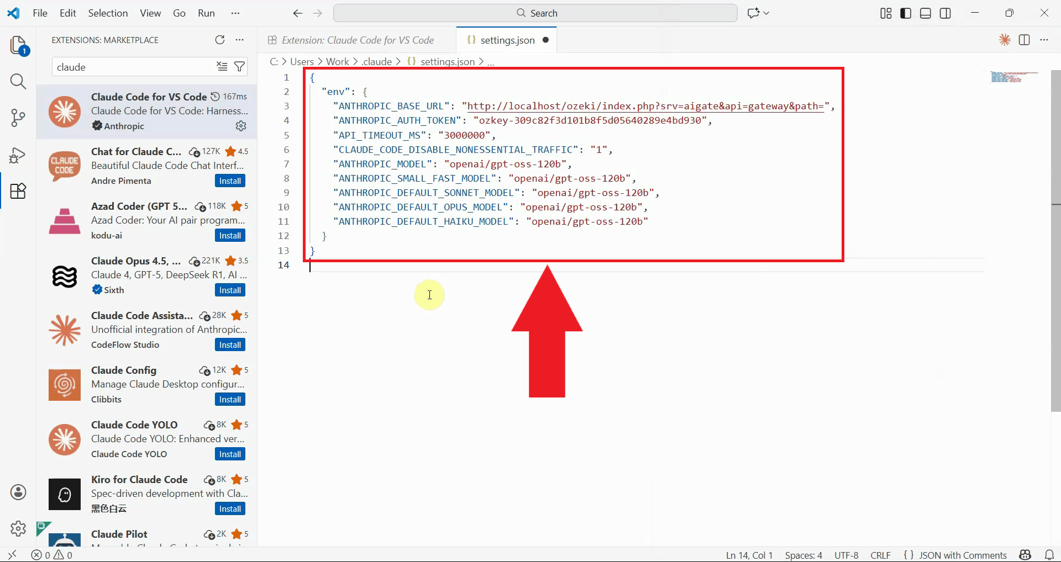
Task: Click the Claude Code icon in editor toolbar
Action: 1004,40
